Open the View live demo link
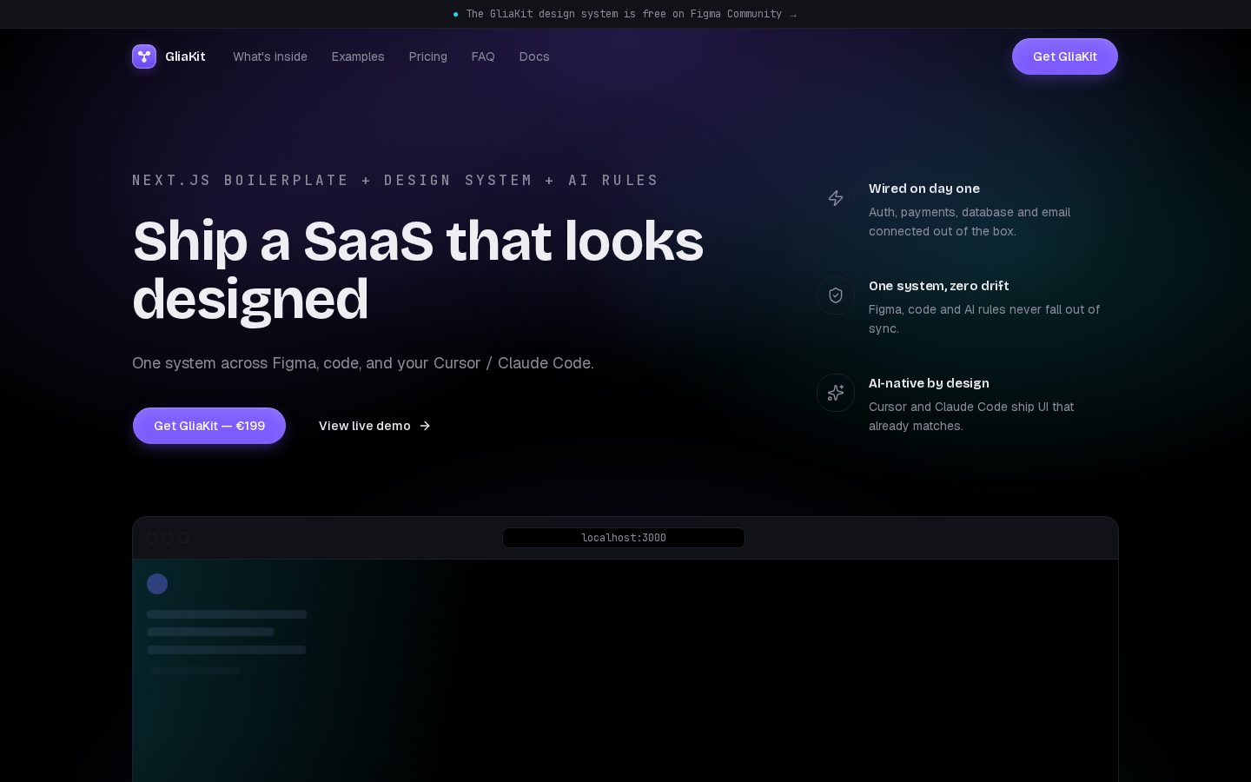The width and height of the screenshot is (1251, 782). click(x=374, y=426)
